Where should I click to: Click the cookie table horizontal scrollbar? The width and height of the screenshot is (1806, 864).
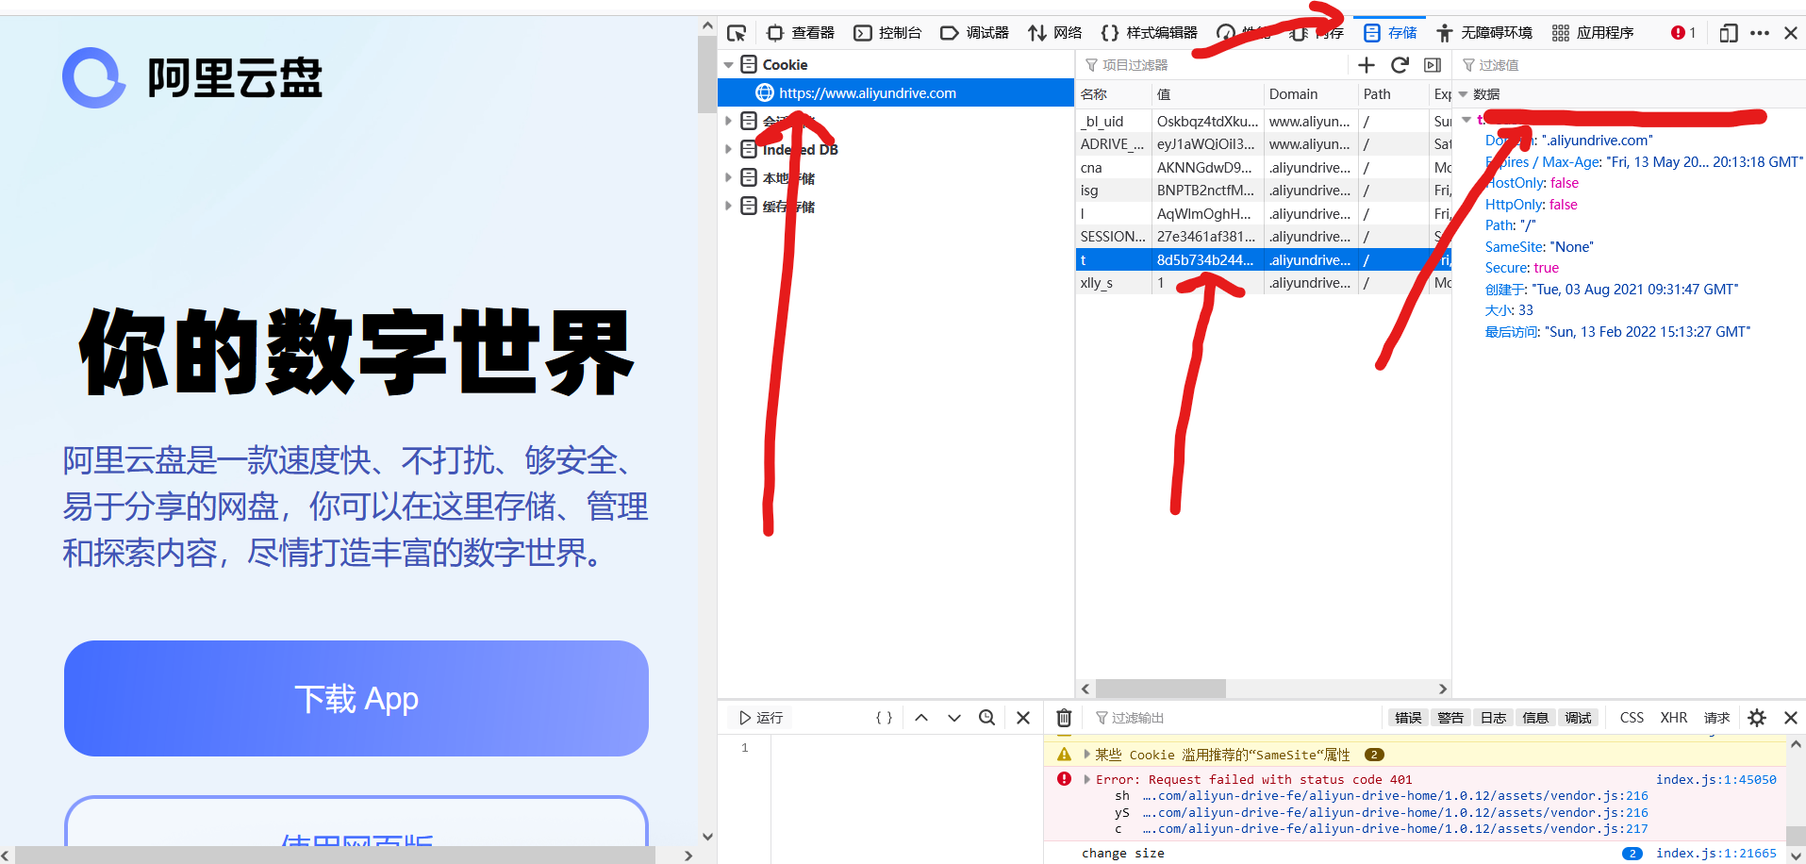1161,689
